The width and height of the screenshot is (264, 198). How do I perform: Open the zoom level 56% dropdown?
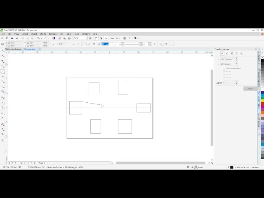tap(86, 38)
